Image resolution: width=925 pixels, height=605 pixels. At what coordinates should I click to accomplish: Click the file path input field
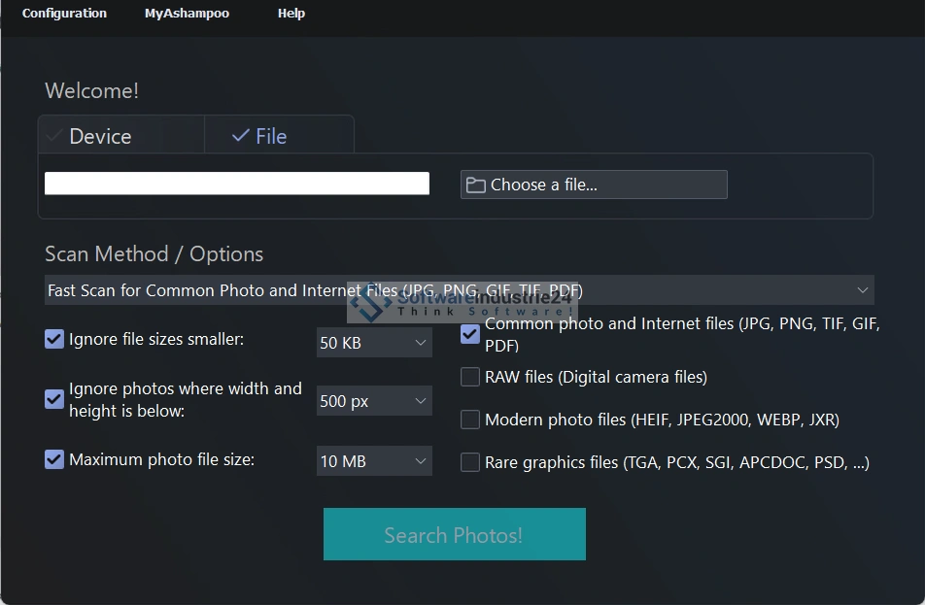pos(236,184)
